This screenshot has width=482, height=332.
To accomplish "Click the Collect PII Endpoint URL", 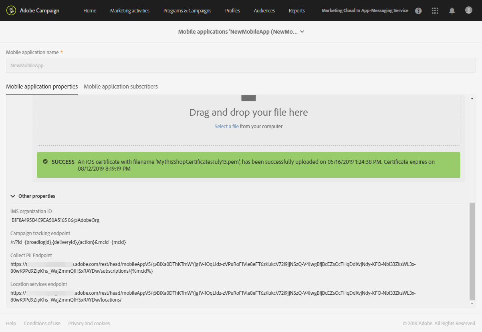I will coord(213,268).
